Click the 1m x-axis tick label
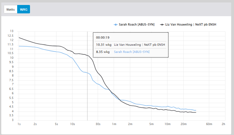Image resolution: width=234 pixels, height=135 pixels. click(114, 124)
